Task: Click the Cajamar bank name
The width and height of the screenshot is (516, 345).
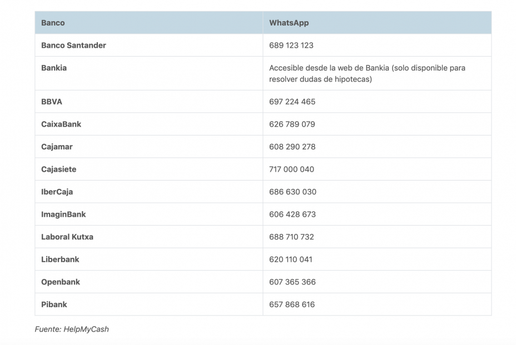Action: [56, 146]
